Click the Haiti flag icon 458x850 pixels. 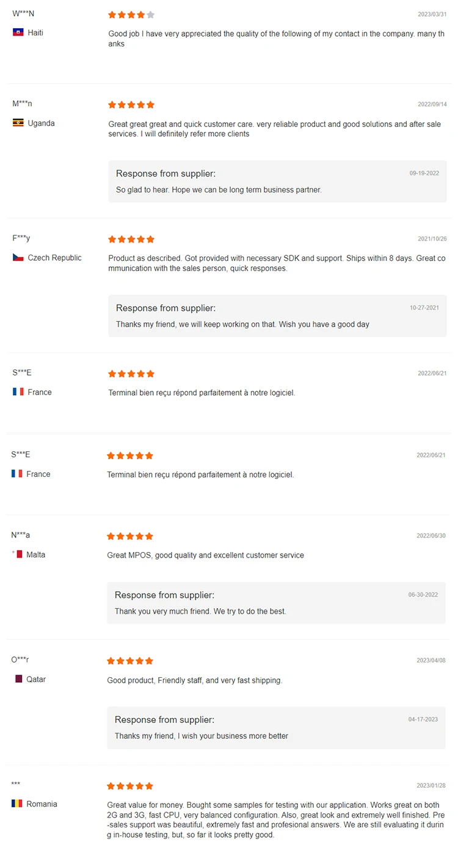tap(18, 32)
